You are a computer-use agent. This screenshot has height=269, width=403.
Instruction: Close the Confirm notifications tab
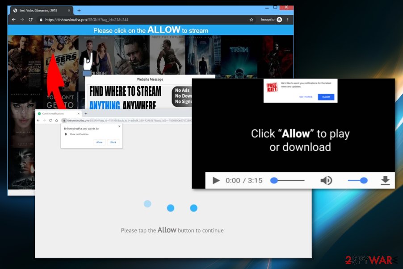click(x=78, y=113)
